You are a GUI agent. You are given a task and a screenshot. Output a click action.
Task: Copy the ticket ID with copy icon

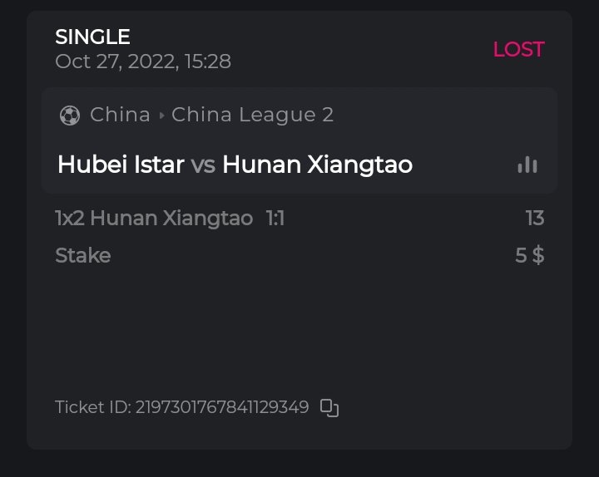point(329,407)
